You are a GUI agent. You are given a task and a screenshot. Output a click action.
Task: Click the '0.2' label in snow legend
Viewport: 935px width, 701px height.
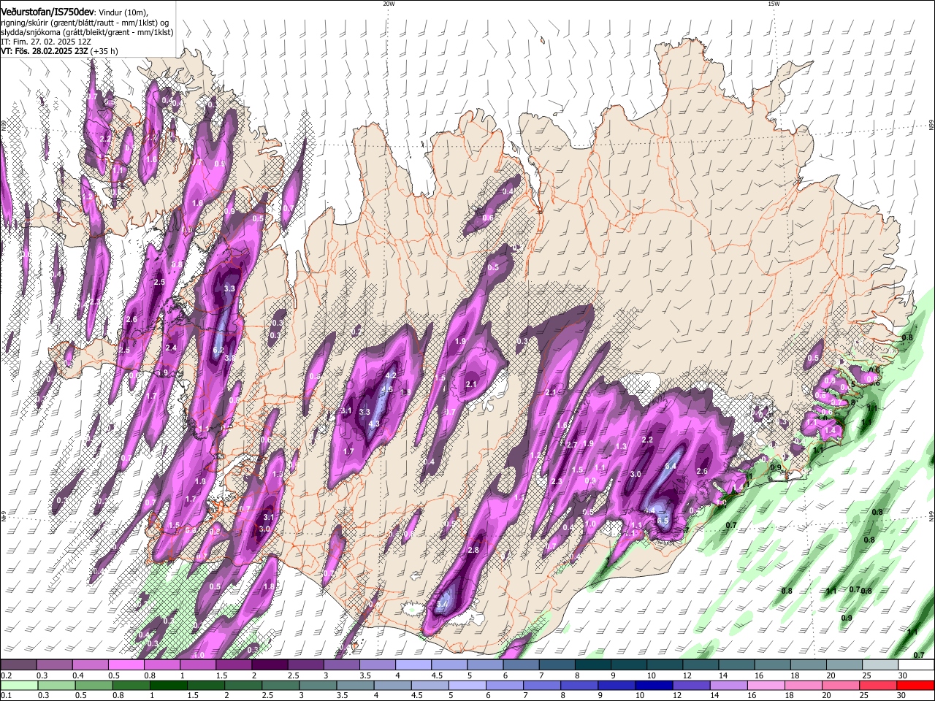point(6,675)
